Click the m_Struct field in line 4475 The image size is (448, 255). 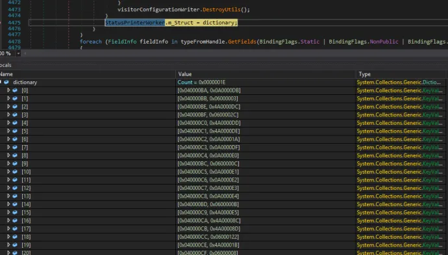point(180,23)
